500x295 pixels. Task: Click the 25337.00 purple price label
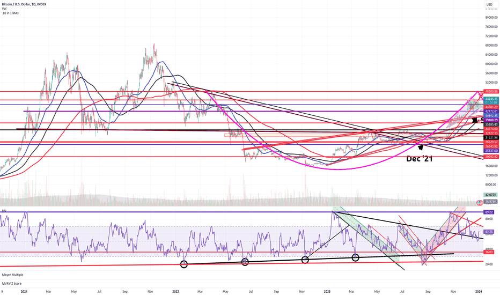click(491, 151)
